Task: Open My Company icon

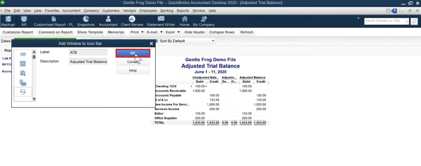Action: click(x=204, y=21)
